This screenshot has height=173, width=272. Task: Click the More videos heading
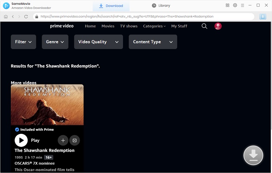pos(24,83)
